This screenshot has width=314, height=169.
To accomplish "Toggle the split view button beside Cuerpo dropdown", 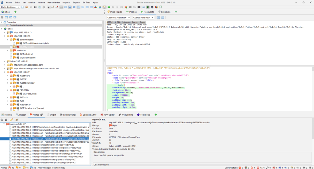I will tap(159, 18).
